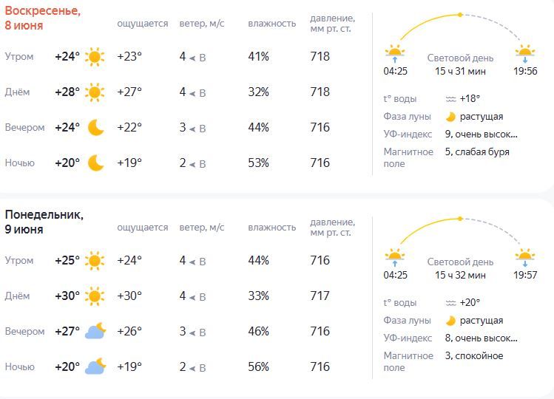Click the wind direction arrow for Sunday morning
Screen dimensions: 554x399
192,58
